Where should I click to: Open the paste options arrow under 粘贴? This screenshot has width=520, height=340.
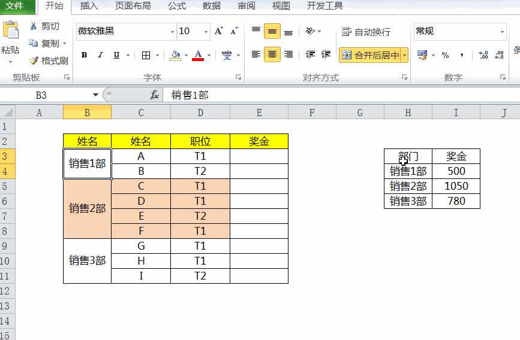pos(10,62)
